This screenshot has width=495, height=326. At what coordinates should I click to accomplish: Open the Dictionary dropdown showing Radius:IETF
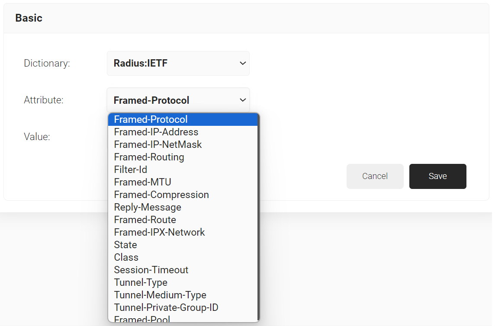[178, 64]
